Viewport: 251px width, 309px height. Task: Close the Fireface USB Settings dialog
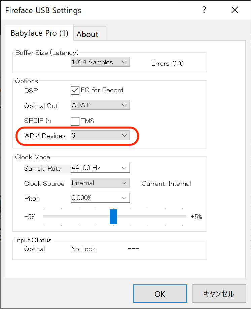(235, 10)
